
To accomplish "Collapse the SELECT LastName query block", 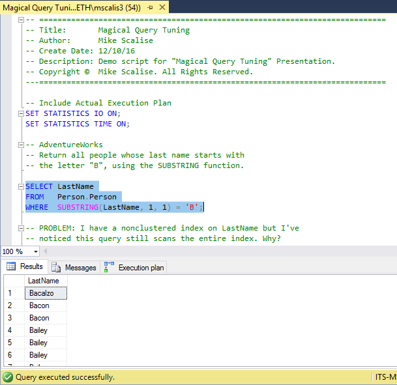I will [x=22, y=187].
